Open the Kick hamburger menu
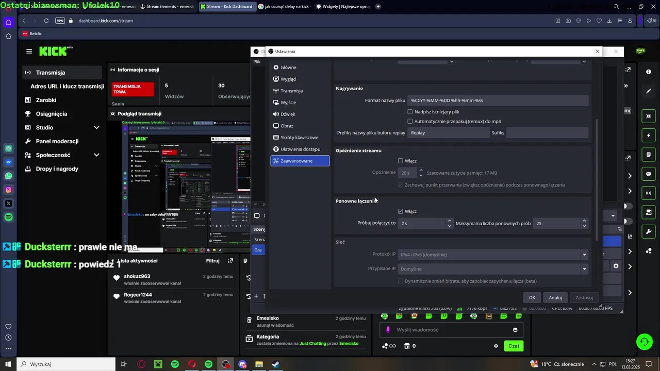 (29, 51)
